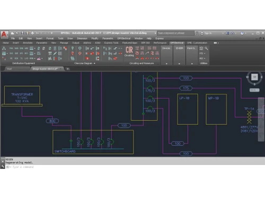Click the magnifier icon in Utilities panel
265x199 pixels.
click(x=206, y=48)
